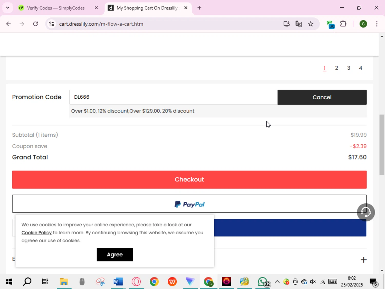Open the tab search dropdown arrow
The height and width of the screenshot is (289, 385).
click(x=8, y=8)
